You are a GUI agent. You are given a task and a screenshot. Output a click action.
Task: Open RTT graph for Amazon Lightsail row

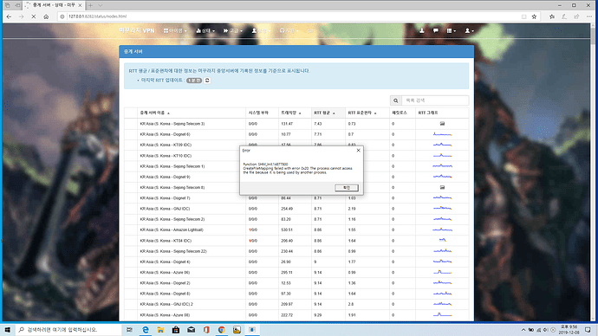click(442, 229)
